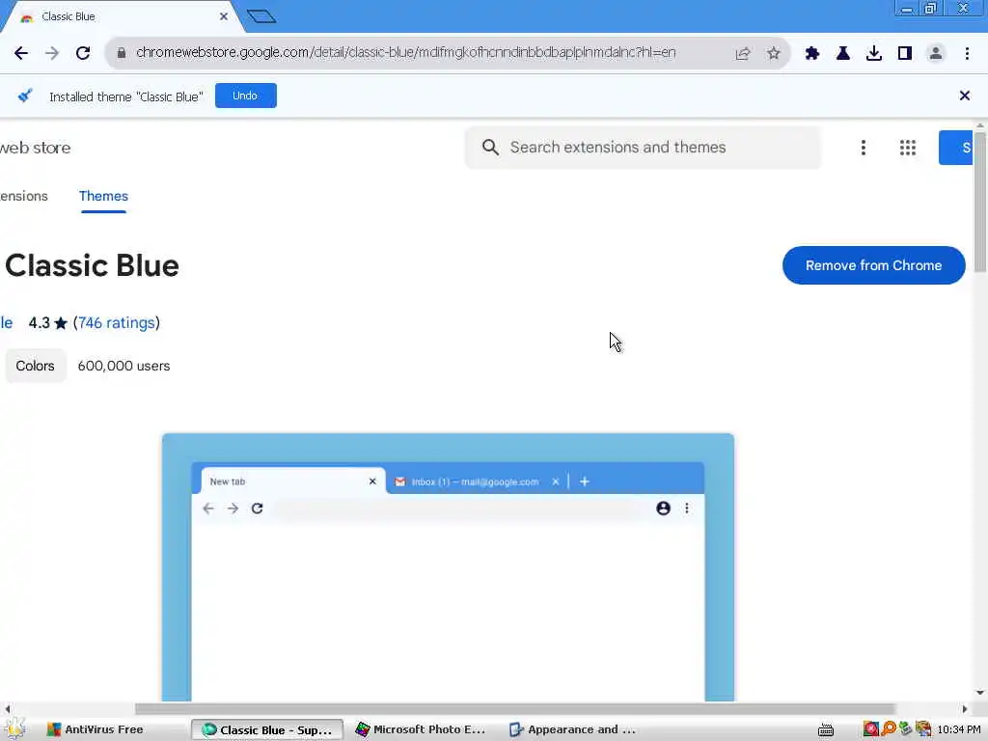Toggle the side panel icon
Image resolution: width=988 pixels, height=741 pixels.
(x=905, y=54)
